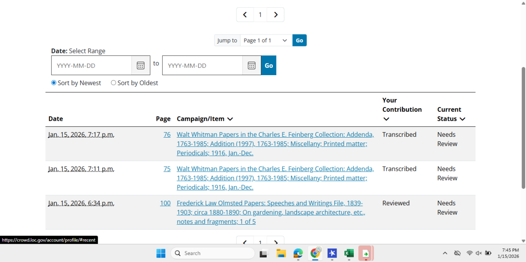Image resolution: width=526 pixels, height=262 pixels.
Task: Go to previous page using top left arrow
Action: (x=245, y=15)
